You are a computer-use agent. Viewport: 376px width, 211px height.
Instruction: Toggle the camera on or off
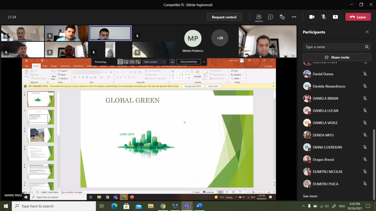tap(312, 17)
